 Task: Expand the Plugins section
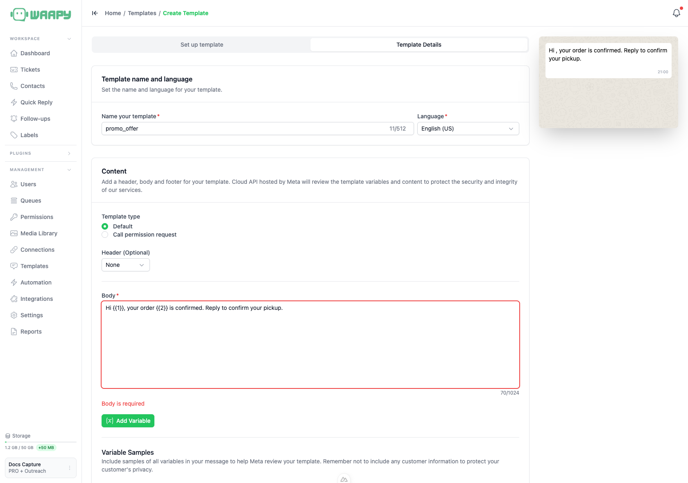click(41, 153)
